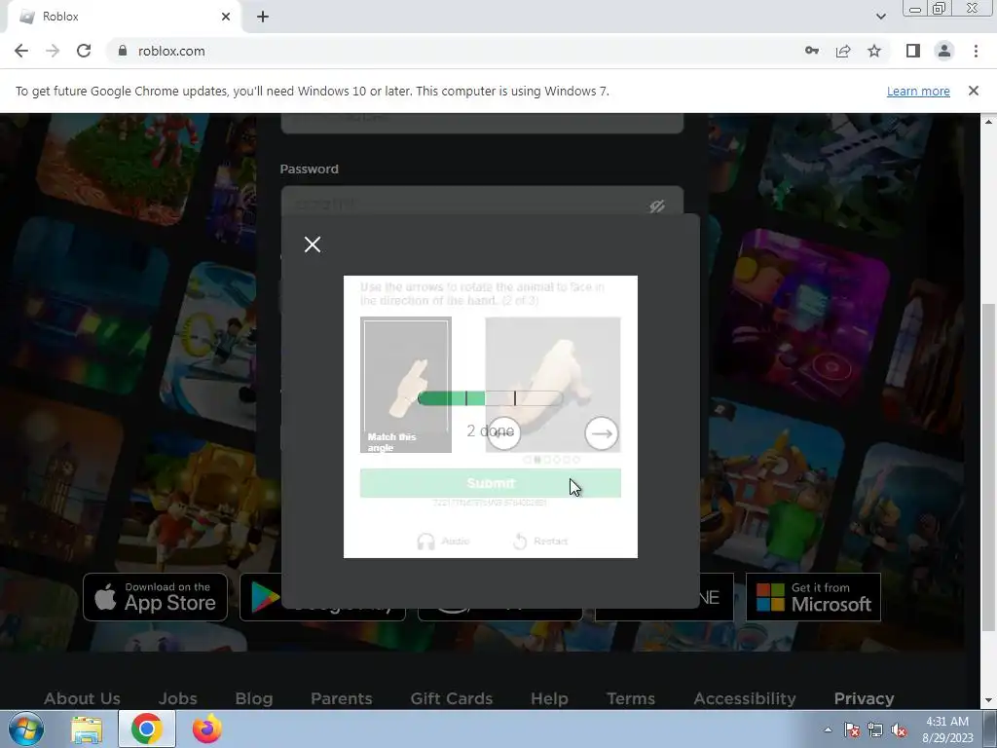Click the page vertical scrollbar thumb
The width and height of the screenshot is (997, 748).
988,467
